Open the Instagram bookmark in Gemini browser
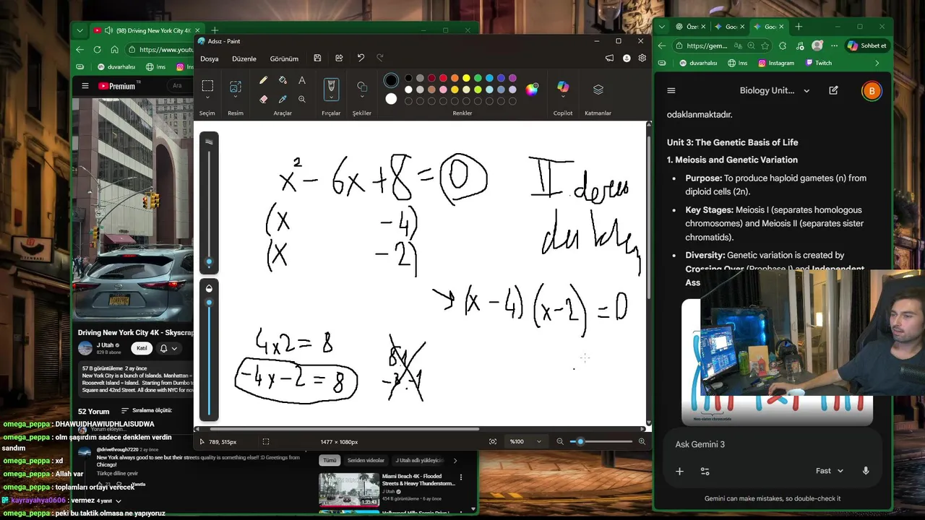Image resolution: width=925 pixels, height=520 pixels. point(775,63)
